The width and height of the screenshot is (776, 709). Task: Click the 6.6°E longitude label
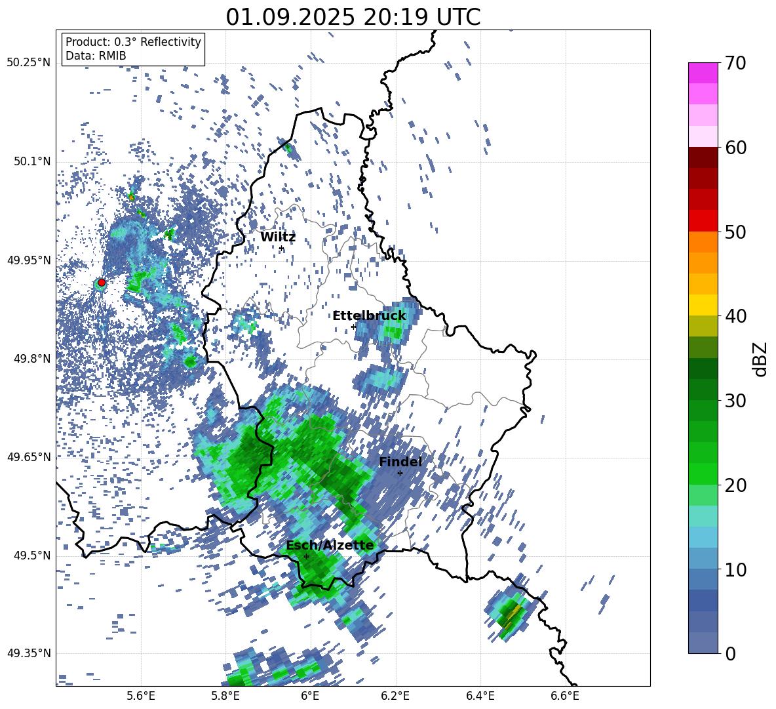(x=565, y=696)
